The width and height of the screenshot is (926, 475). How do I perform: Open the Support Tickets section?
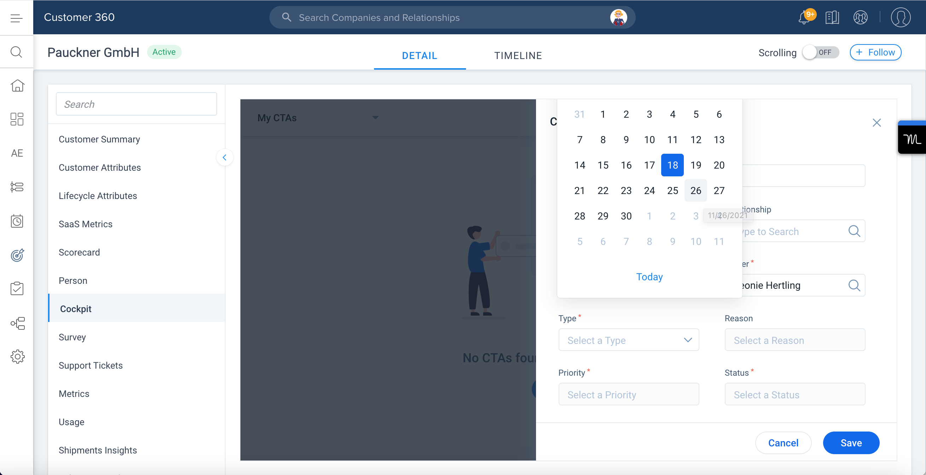pos(136,365)
